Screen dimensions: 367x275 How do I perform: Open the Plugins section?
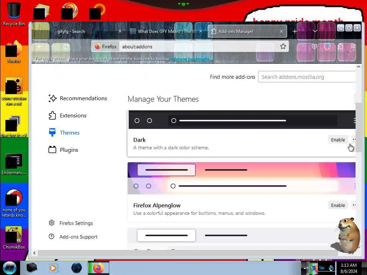(63, 150)
